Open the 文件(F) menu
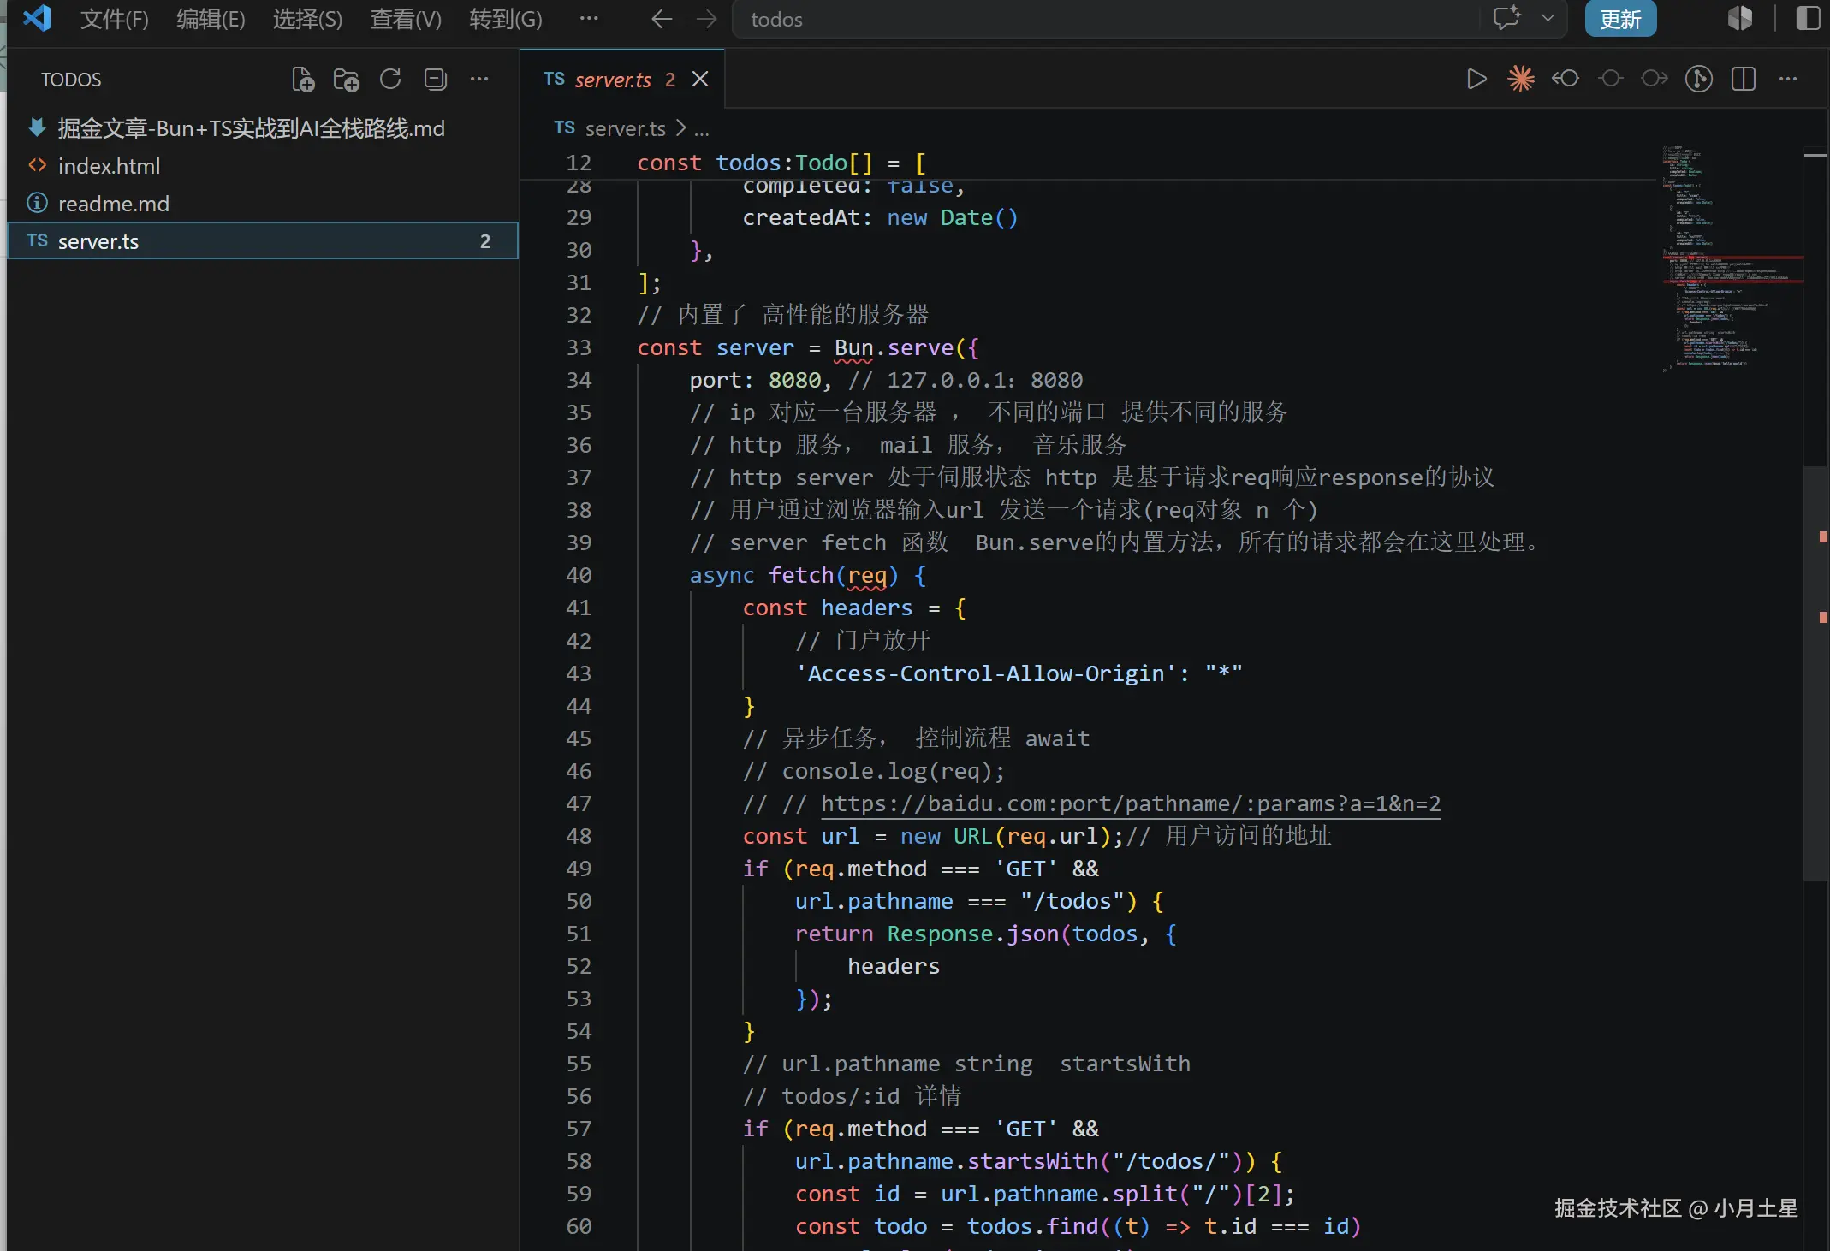The width and height of the screenshot is (1830, 1251). tap(115, 19)
